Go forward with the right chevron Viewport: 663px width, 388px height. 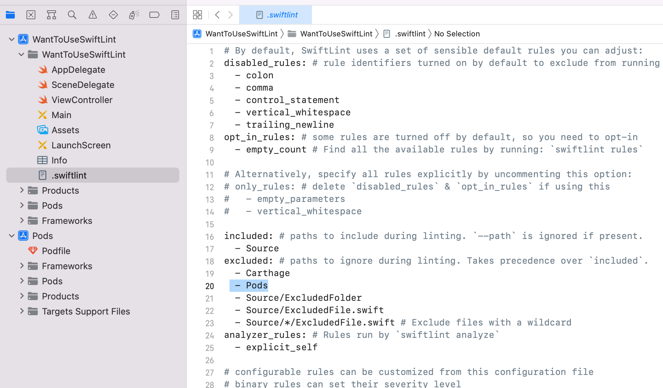tap(231, 15)
